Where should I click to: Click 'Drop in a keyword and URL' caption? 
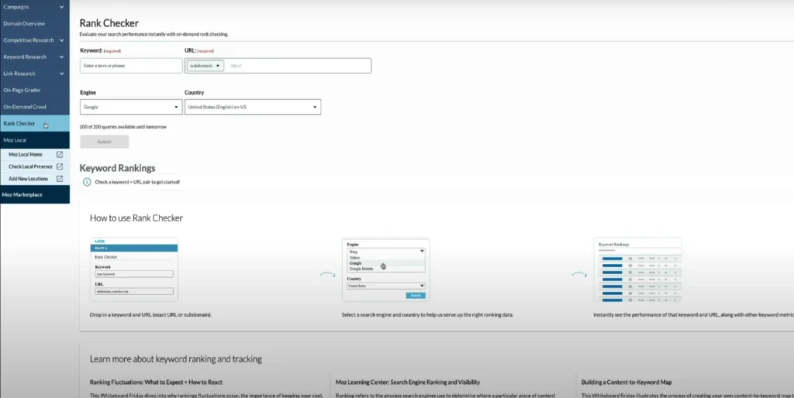[151, 314]
